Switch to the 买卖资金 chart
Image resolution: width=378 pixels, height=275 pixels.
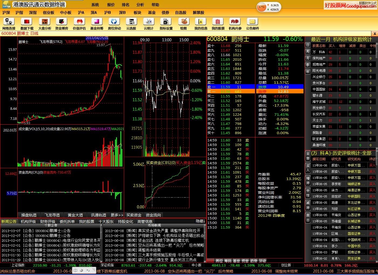pos(134,215)
